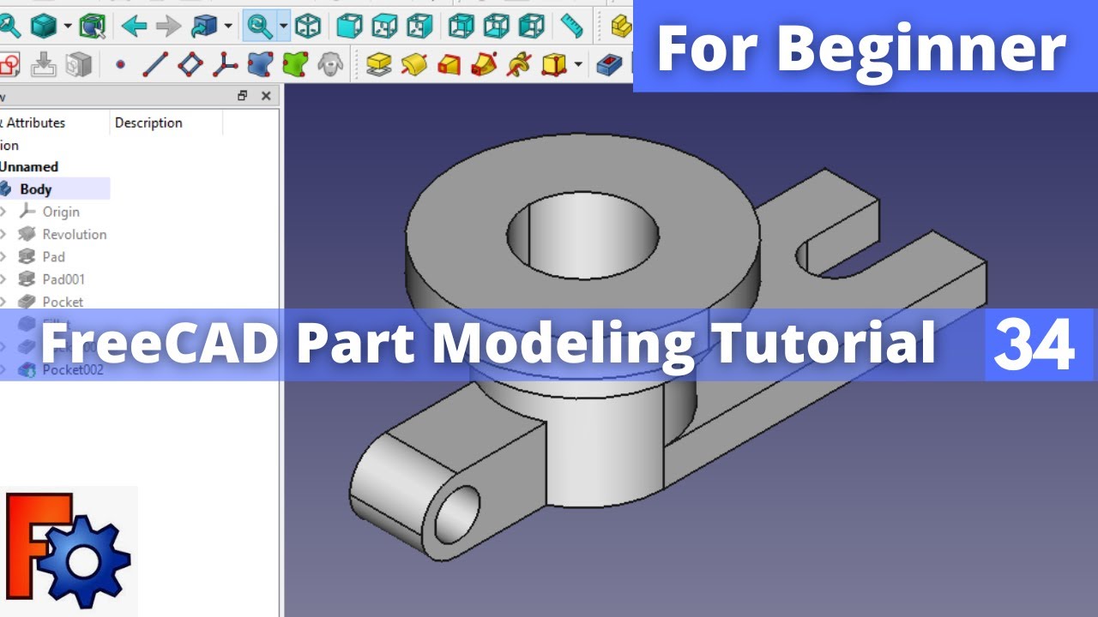
Task: Select Origin in the model tree
Action: [61, 212]
